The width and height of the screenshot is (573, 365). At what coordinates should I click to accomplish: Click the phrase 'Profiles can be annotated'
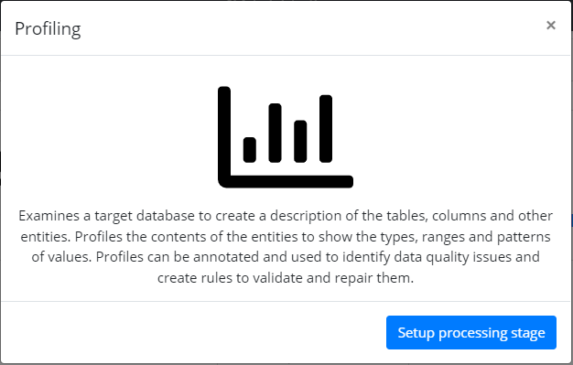coord(178,257)
